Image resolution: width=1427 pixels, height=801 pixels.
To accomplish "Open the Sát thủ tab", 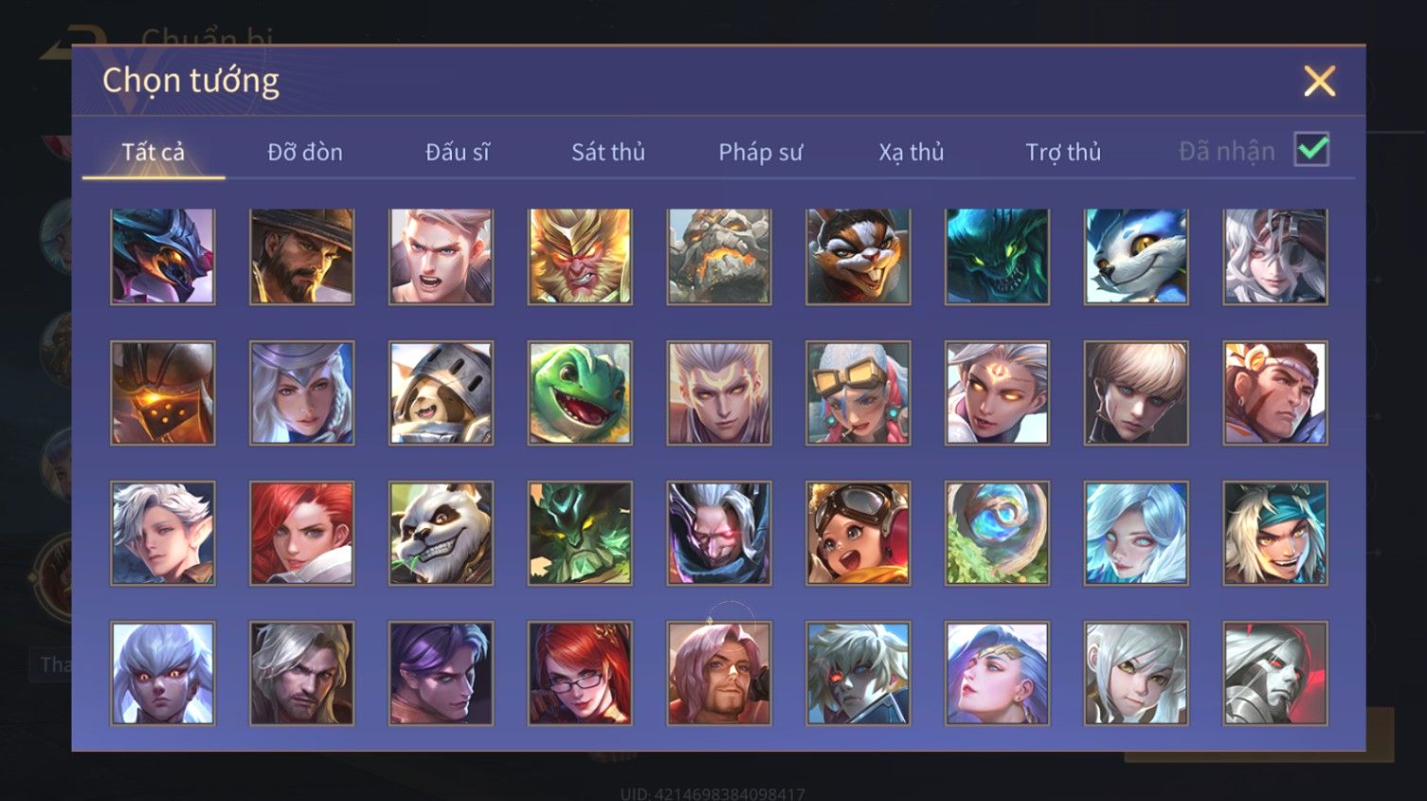I will [608, 152].
